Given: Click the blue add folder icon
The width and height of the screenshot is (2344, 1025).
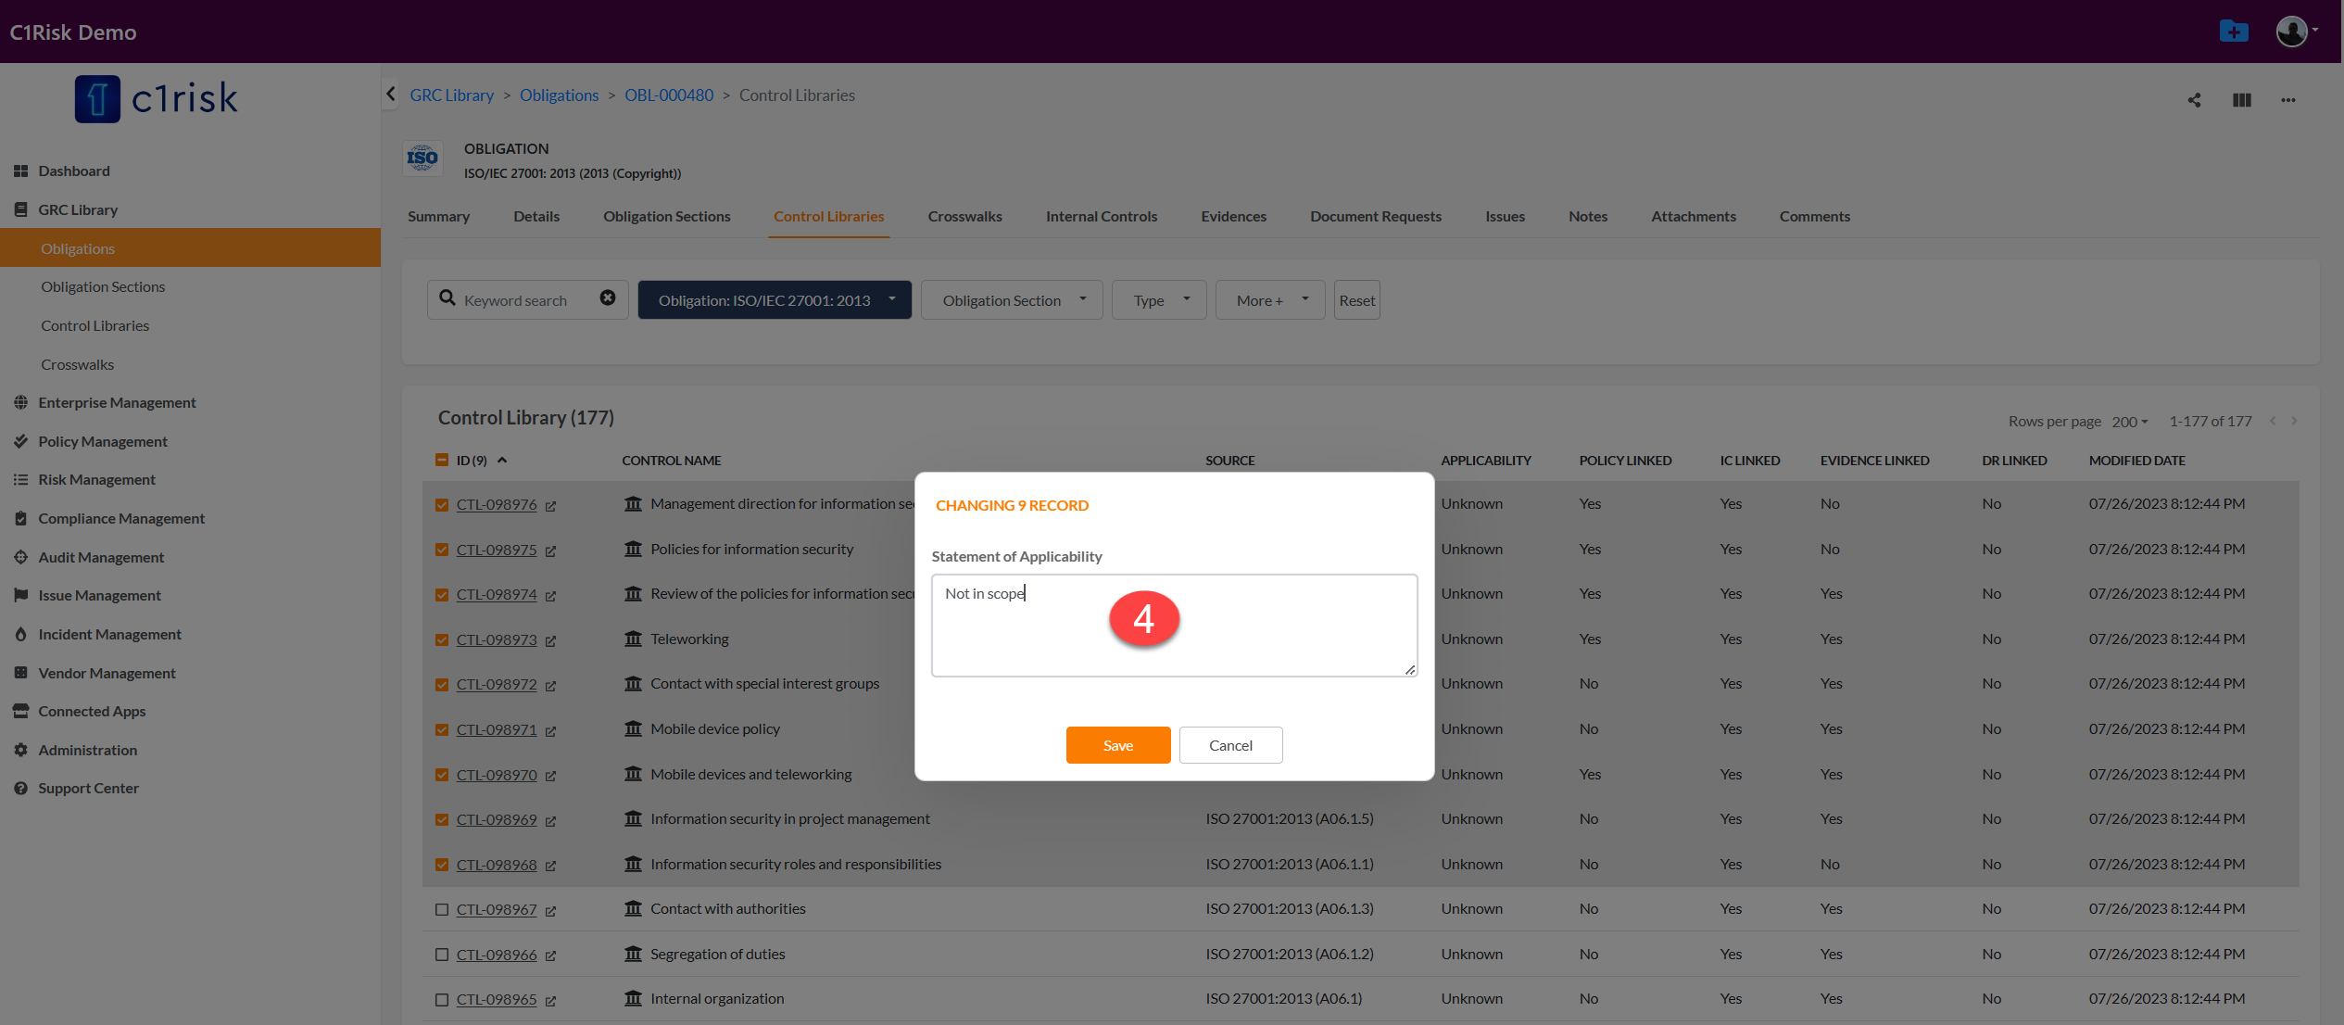Looking at the screenshot, I should tap(2234, 32).
